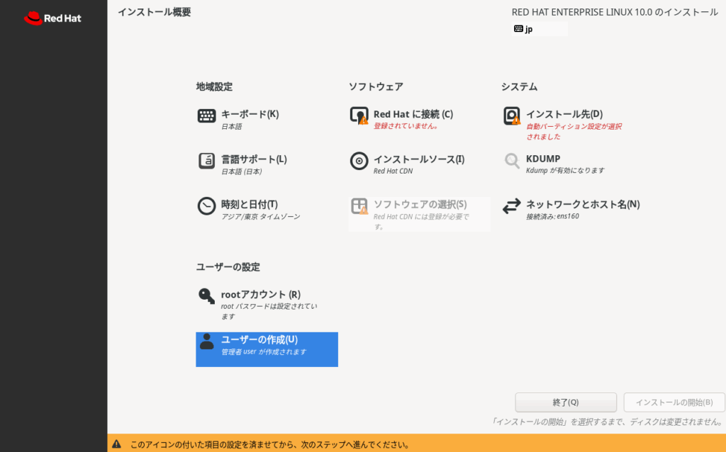This screenshot has height=452, width=726.
Task: Click the network arrows icon
Action: (x=512, y=206)
